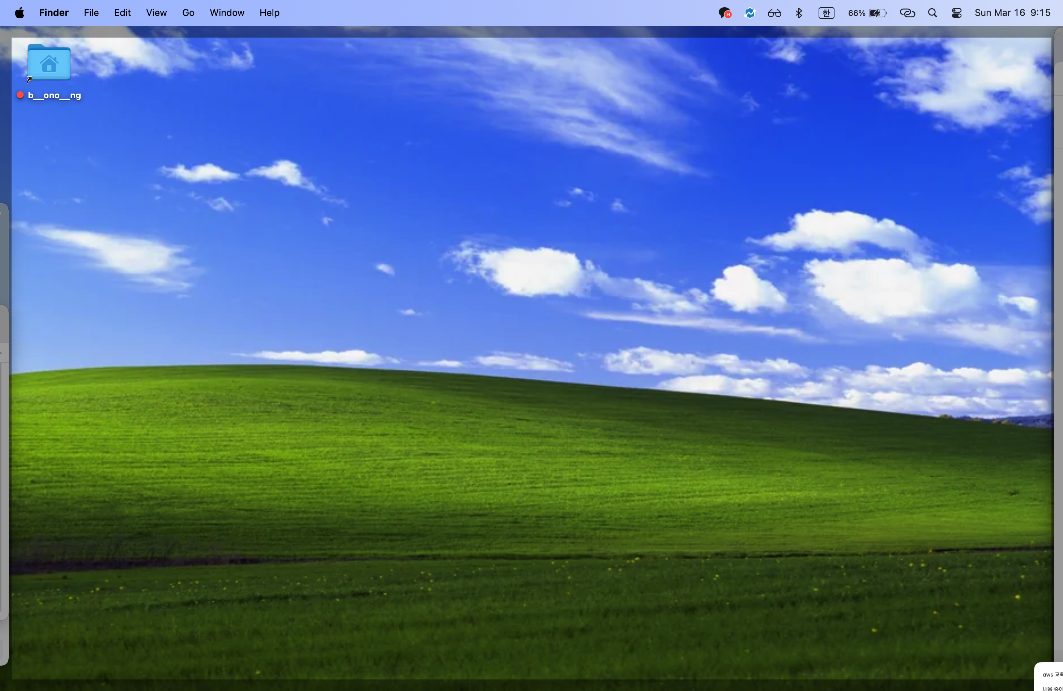The height and width of the screenshot is (691, 1063).
Task: Open the chat bubble menu bar icon with the red badge
Action: (x=725, y=13)
